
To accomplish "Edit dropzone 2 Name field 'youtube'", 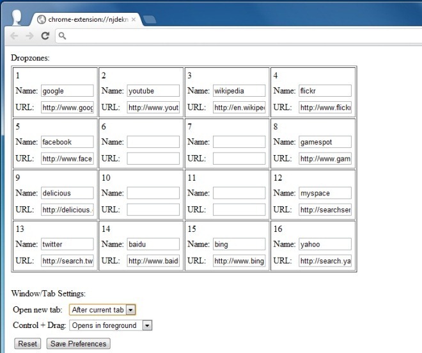I will 153,91.
